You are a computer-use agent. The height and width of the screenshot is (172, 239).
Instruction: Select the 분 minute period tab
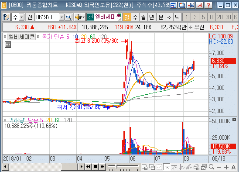(161, 17)
